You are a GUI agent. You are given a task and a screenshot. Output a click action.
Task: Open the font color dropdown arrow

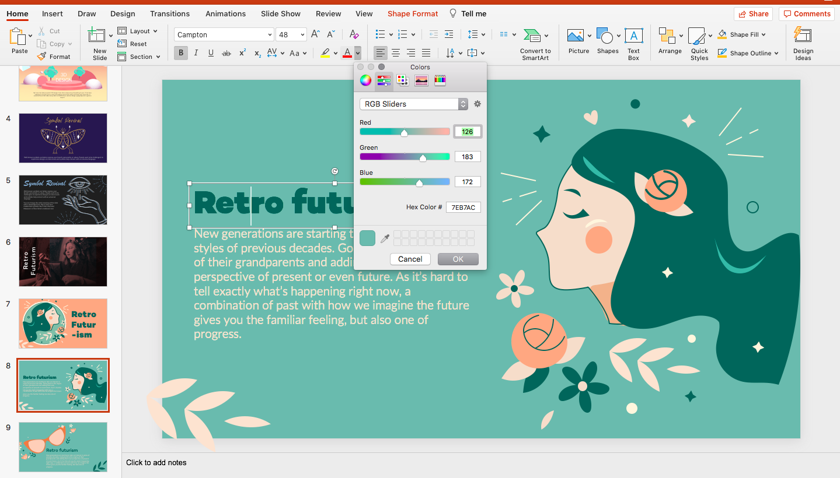click(x=358, y=53)
